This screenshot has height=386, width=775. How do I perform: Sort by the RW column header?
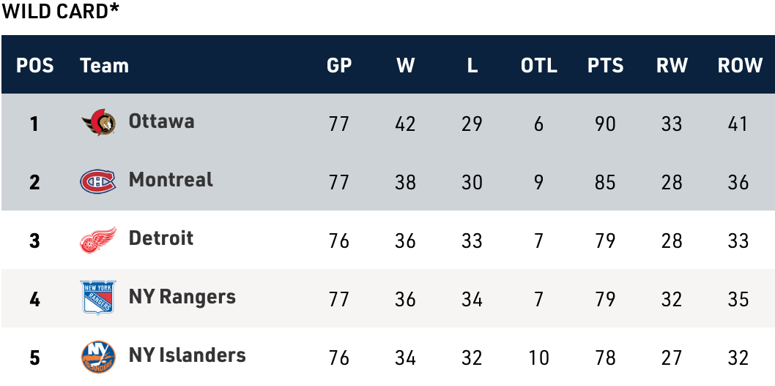click(x=672, y=66)
